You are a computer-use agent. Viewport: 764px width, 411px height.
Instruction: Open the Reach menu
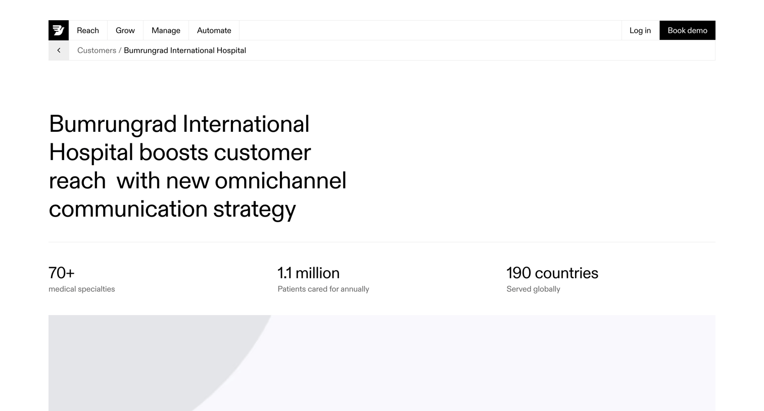(88, 30)
